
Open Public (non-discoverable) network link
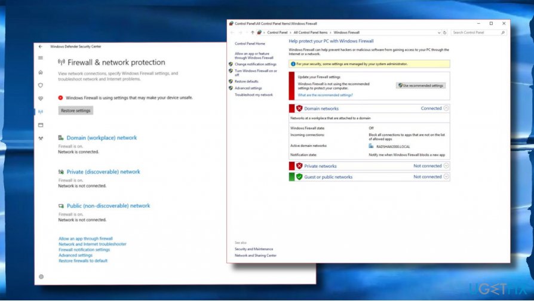108,205
